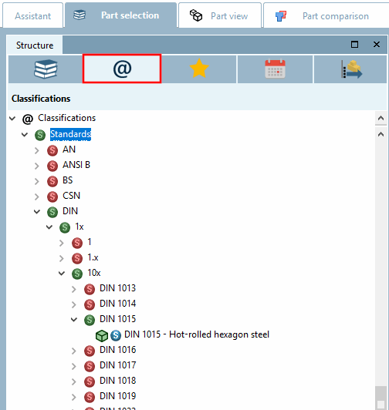Click the red S icon next to CSN
Screen dimensions: 389x410
click(x=52, y=197)
